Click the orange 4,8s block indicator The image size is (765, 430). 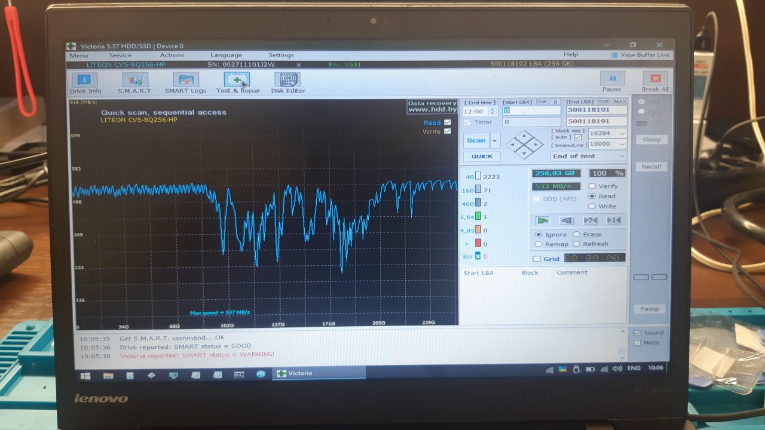click(x=478, y=230)
